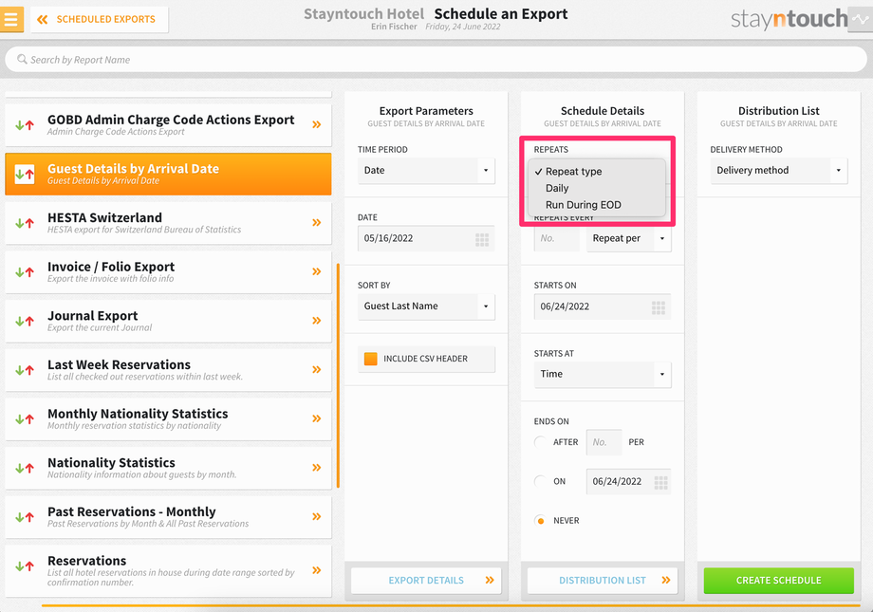Click export arrows icon for Past Reservations - Monthly
The width and height of the screenshot is (873, 612).
pyautogui.click(x=25, y=517)
